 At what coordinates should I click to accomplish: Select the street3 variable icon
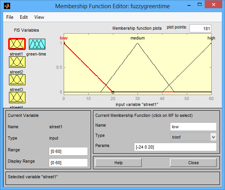pyautogui.click(x=17, y=80)
